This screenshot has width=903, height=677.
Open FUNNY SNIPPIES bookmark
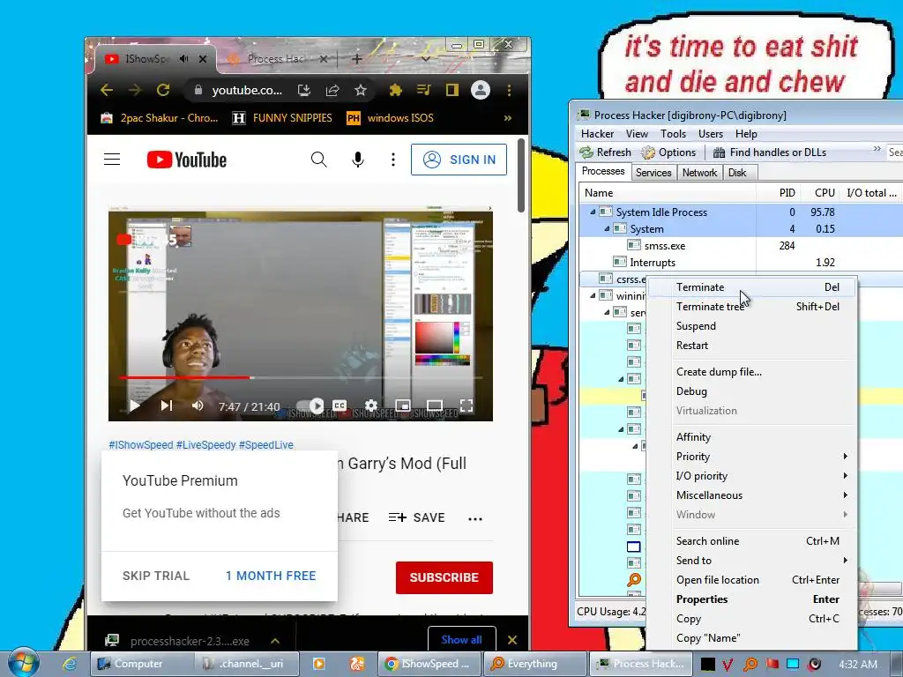(282, 118)
